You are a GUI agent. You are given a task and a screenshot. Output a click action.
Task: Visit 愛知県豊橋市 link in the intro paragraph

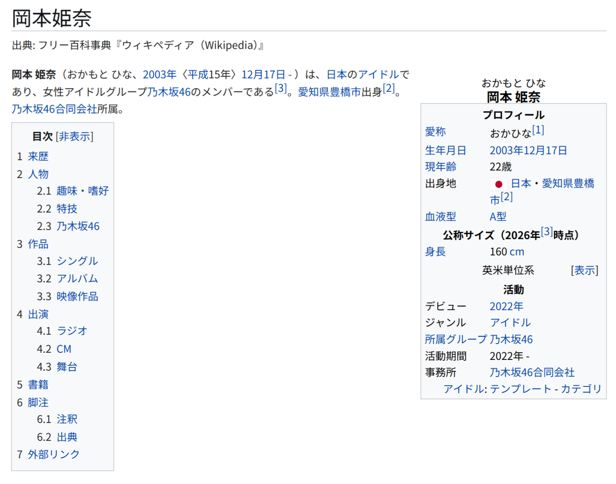point(329,92)
